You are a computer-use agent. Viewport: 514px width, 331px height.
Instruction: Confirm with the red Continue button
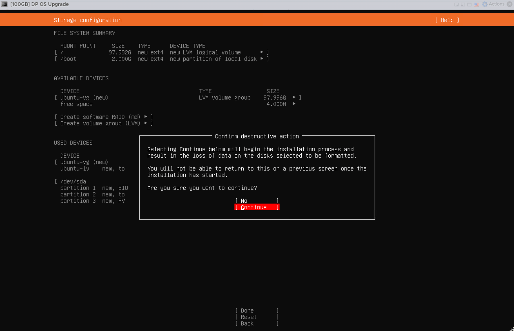[x=257, y=207]
